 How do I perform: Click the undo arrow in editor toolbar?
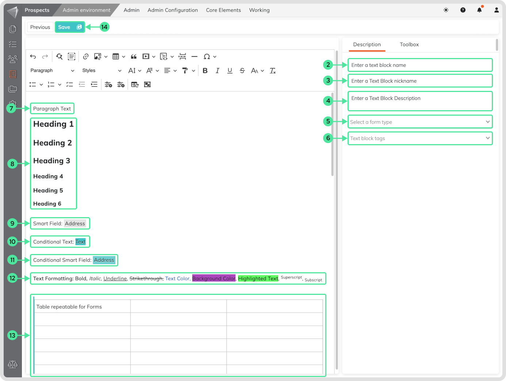click(33, 57)
